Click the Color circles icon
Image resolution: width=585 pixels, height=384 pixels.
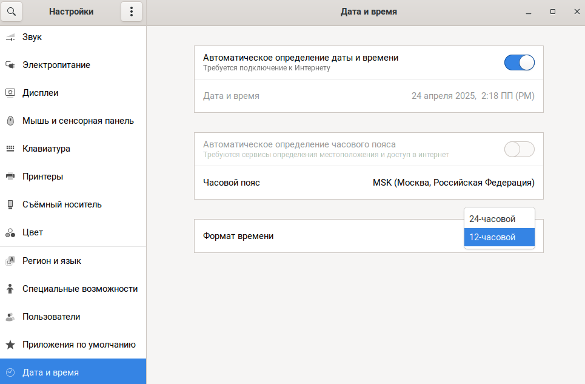click(x=10, y=232)
